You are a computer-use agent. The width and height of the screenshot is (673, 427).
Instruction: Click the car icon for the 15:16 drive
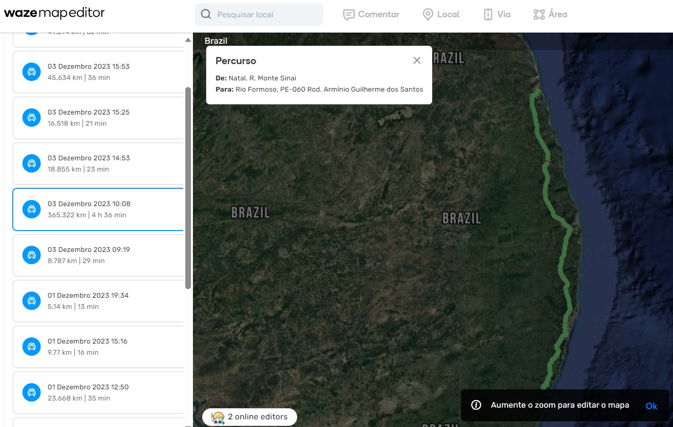[32, 347]
